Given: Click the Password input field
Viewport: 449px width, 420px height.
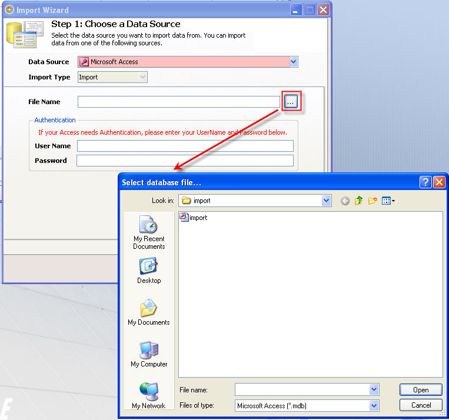Looking at the screenshot, I should tap(185, 161).
